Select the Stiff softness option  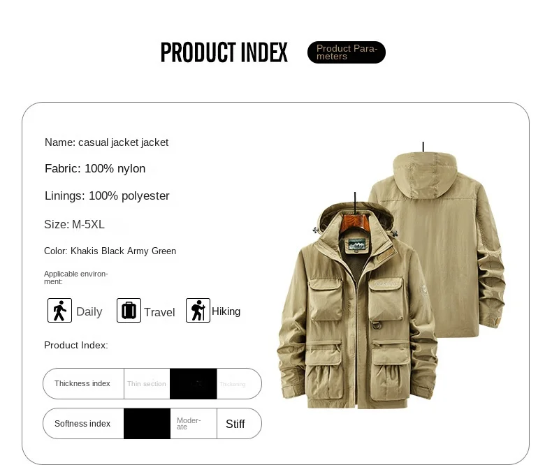point(235,424)
